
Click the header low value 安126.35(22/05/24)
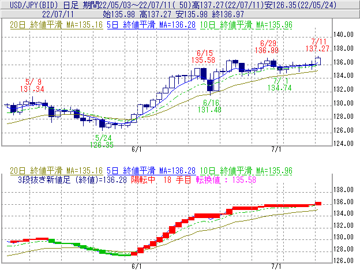301,5
